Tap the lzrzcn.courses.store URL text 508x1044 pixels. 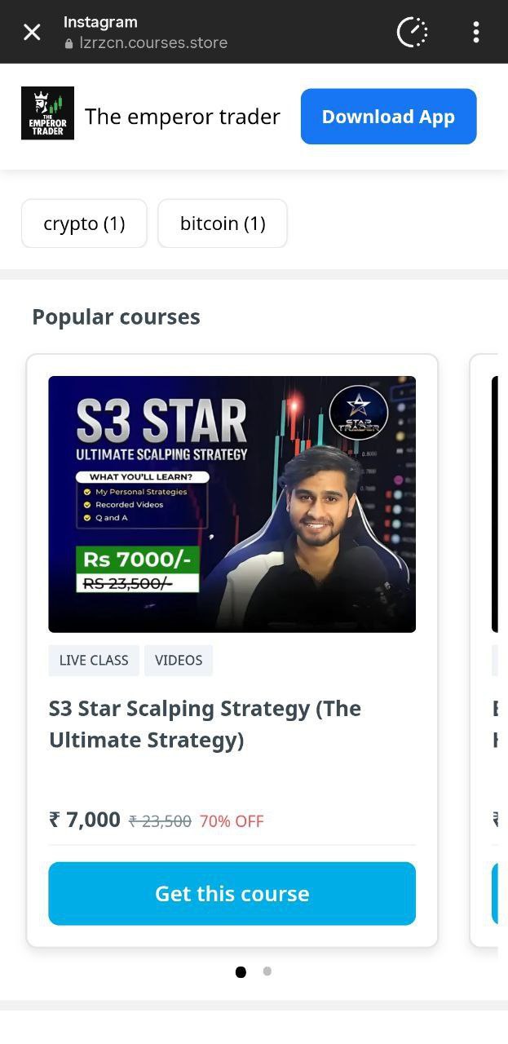[x=153, y=43]
